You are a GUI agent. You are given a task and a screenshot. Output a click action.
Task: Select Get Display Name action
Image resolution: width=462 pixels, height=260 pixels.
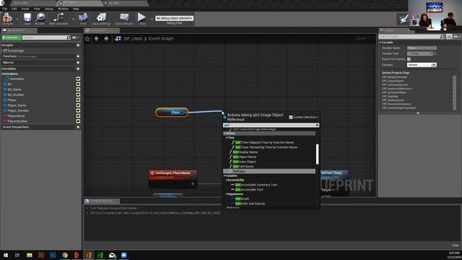245,152
